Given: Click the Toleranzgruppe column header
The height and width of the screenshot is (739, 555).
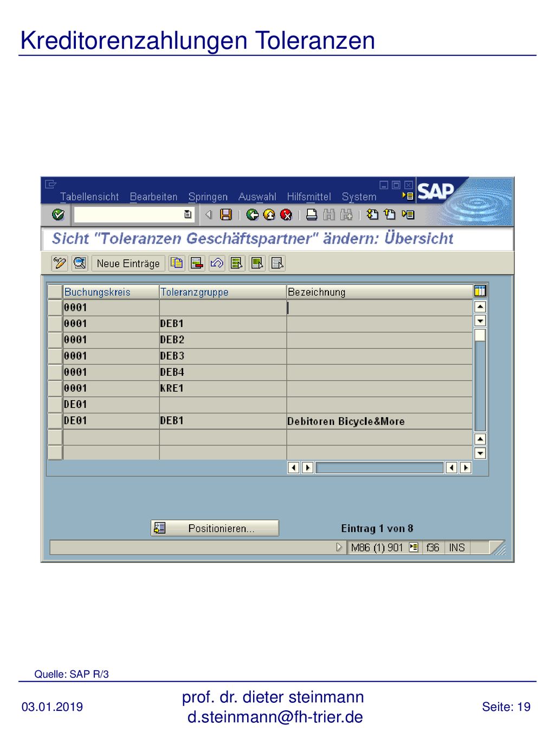Looking at the screenshot, I should 223,292.
